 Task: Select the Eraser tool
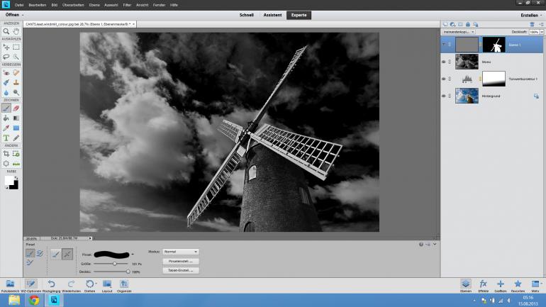click(x=16, y=108)
